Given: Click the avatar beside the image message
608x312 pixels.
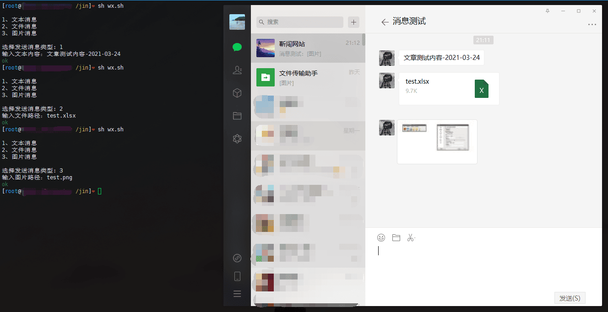Looking at the screenshot, I should [387, 128].
